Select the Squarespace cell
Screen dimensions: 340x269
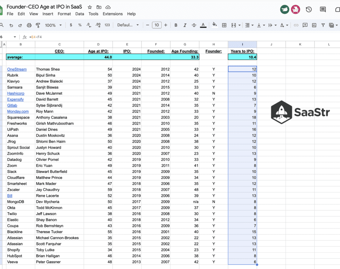(20, 118)
